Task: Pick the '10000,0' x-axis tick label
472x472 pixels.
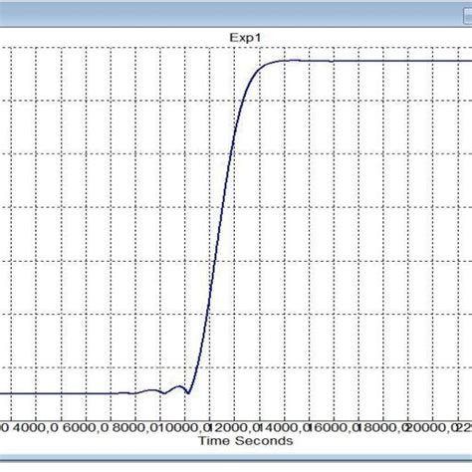Action: [x=184, y=427]
